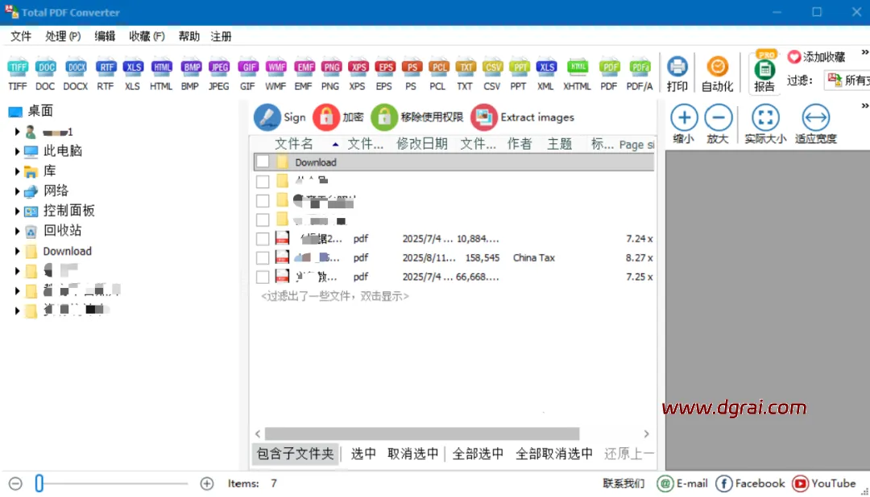Viewport: 870px width, 497px height.
Task: Convert to HTML format
Action: click(x=161, y=74)
